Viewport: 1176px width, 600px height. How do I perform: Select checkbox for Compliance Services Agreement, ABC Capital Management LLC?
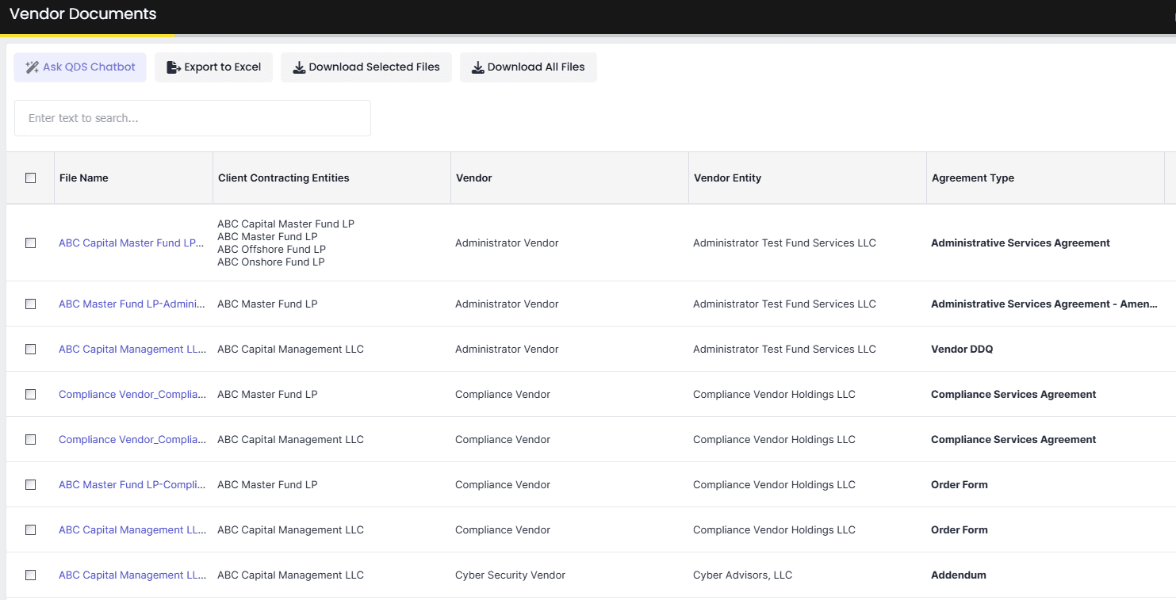pos(31,440)
